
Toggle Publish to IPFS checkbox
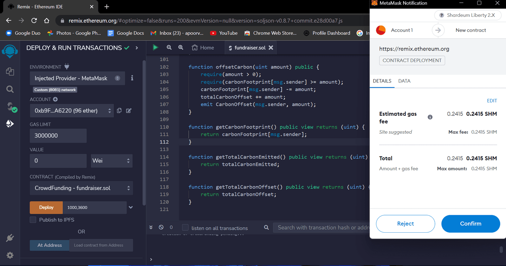tap(33, 220)
